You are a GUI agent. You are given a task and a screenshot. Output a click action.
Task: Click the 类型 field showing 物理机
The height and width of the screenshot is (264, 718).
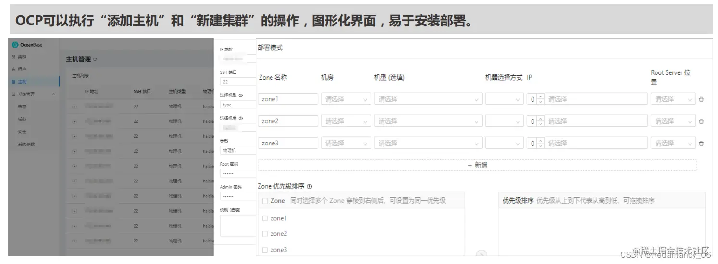(238, 150)
